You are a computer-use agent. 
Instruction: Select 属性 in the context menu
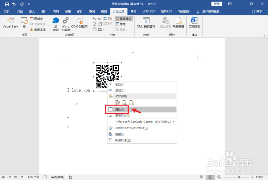pyautogui.click(x=142, y=110)
